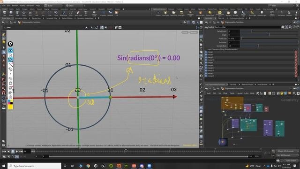This screenshot has width=300, height=169.
Task: Open the Windows Start menu
Action: 4,166
